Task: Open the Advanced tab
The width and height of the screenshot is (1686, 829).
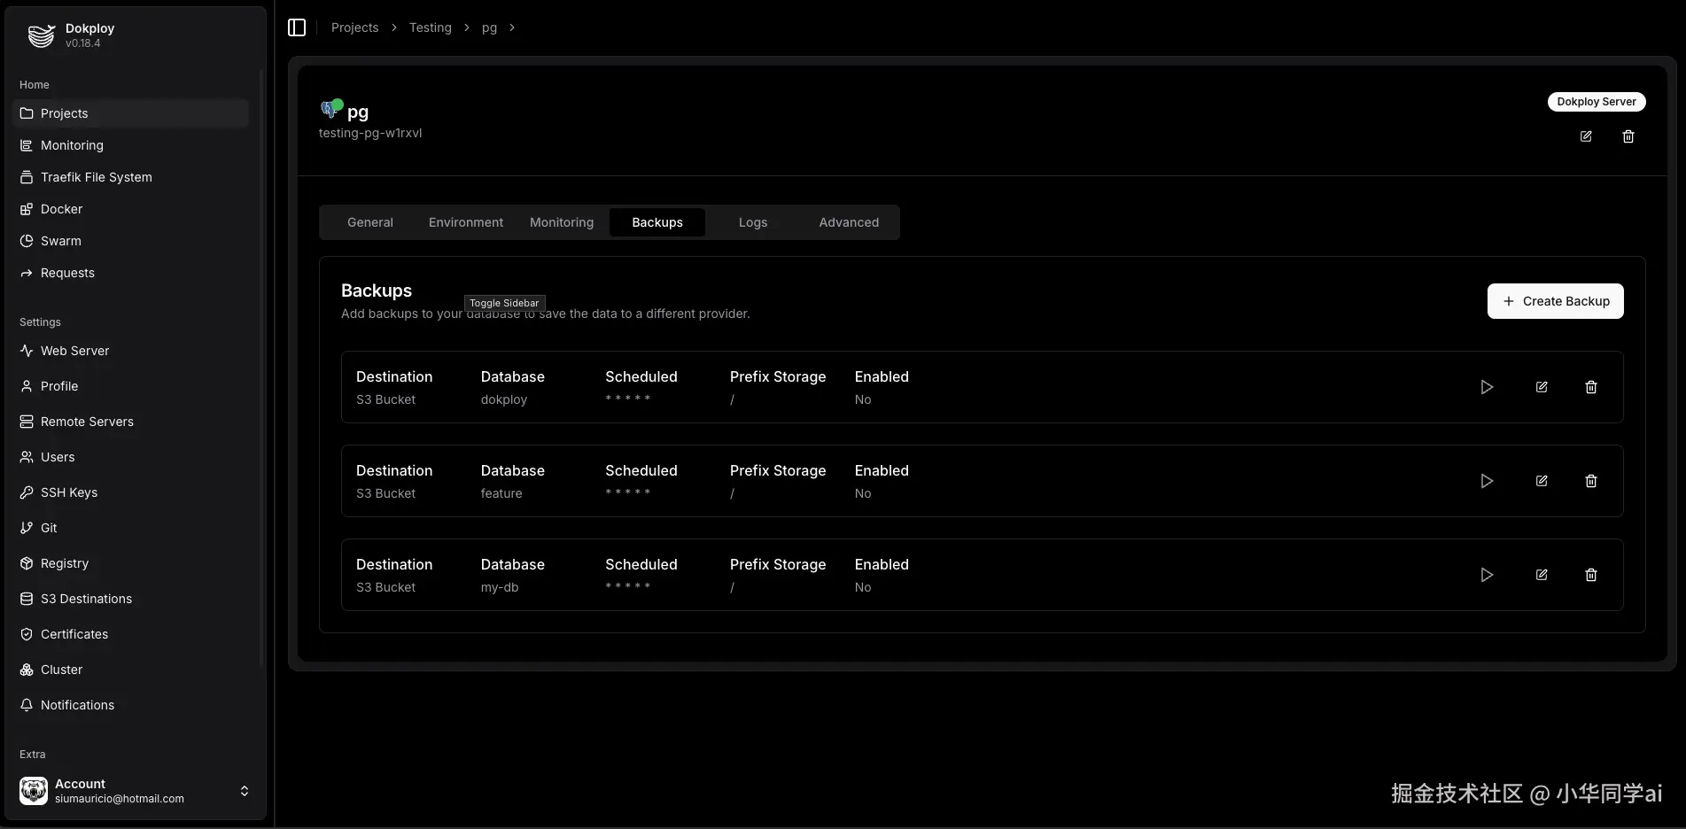Action: (849, 222)
